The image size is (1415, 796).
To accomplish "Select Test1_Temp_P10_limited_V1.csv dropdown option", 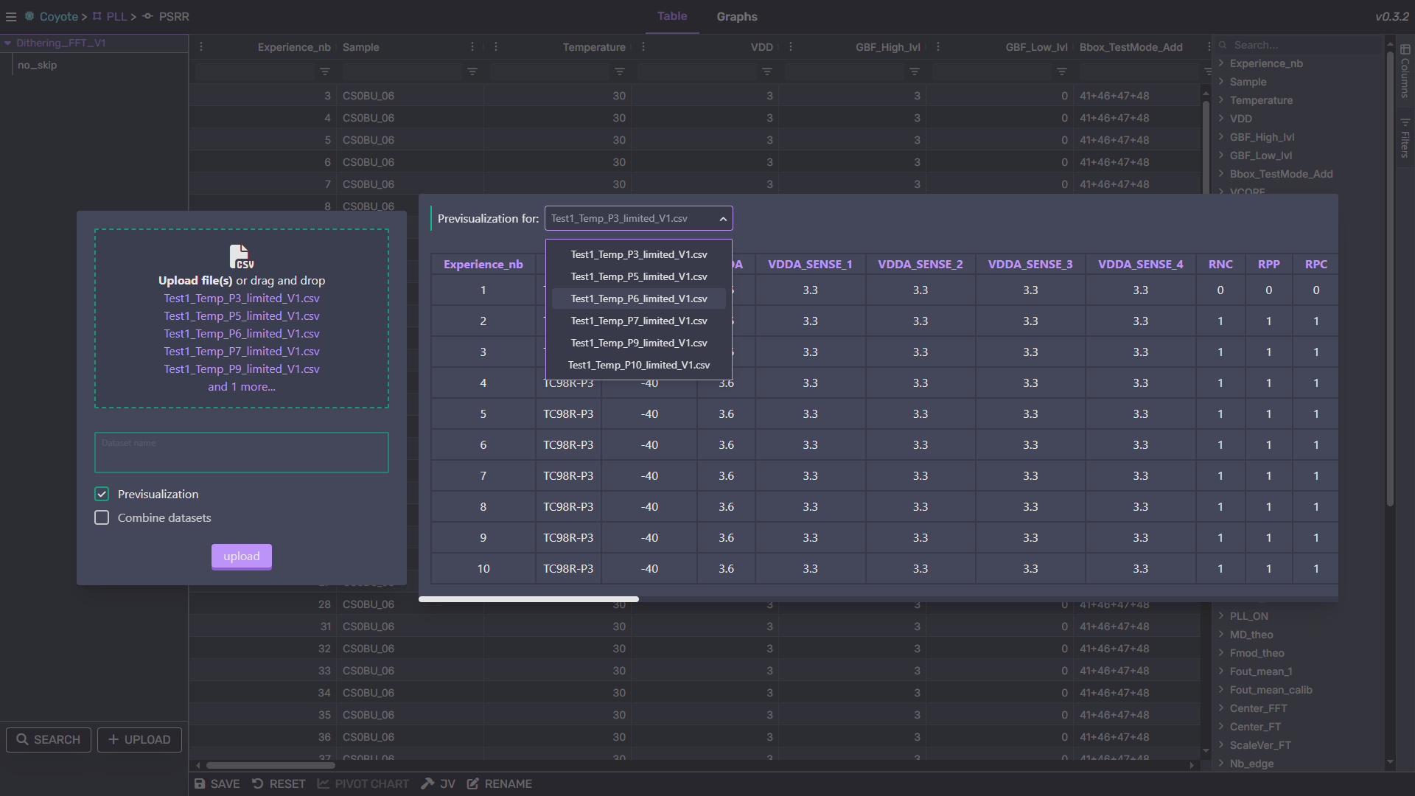I will 639,365.
